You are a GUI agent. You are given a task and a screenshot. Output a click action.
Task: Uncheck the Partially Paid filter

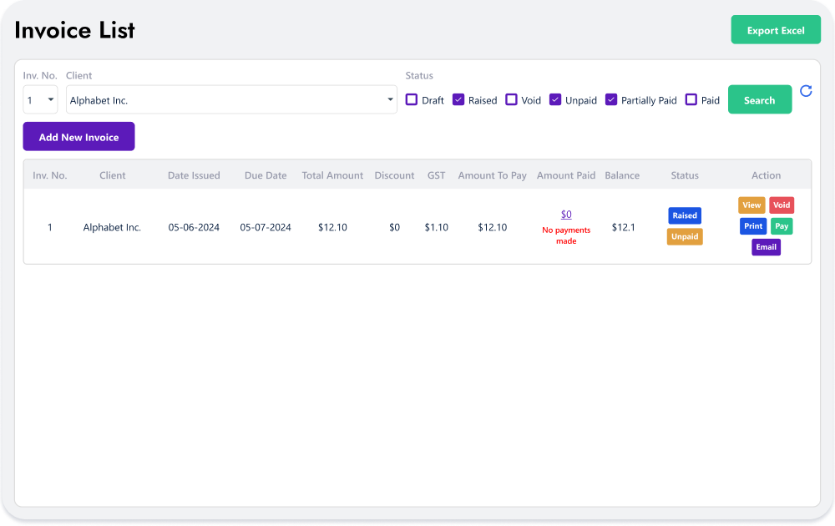[610, 99]
